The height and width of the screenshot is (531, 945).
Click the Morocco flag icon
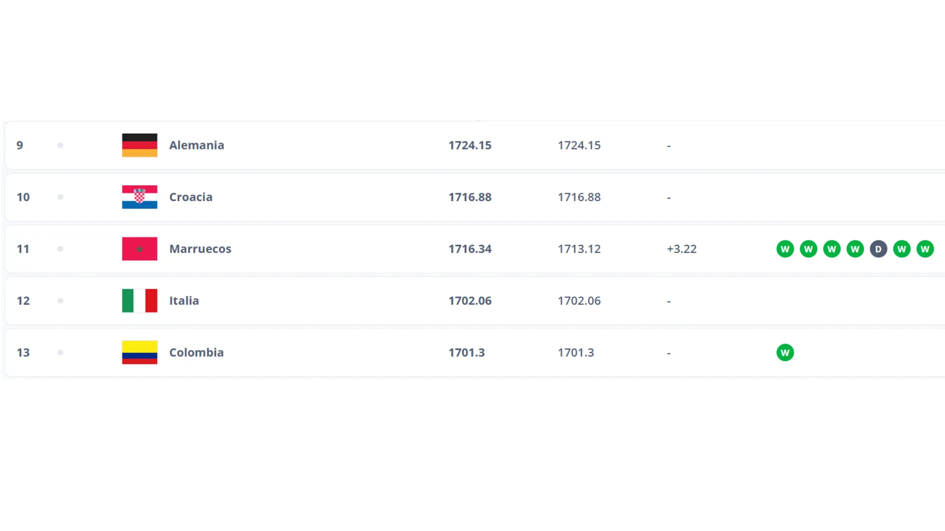(x=140, y=249)
